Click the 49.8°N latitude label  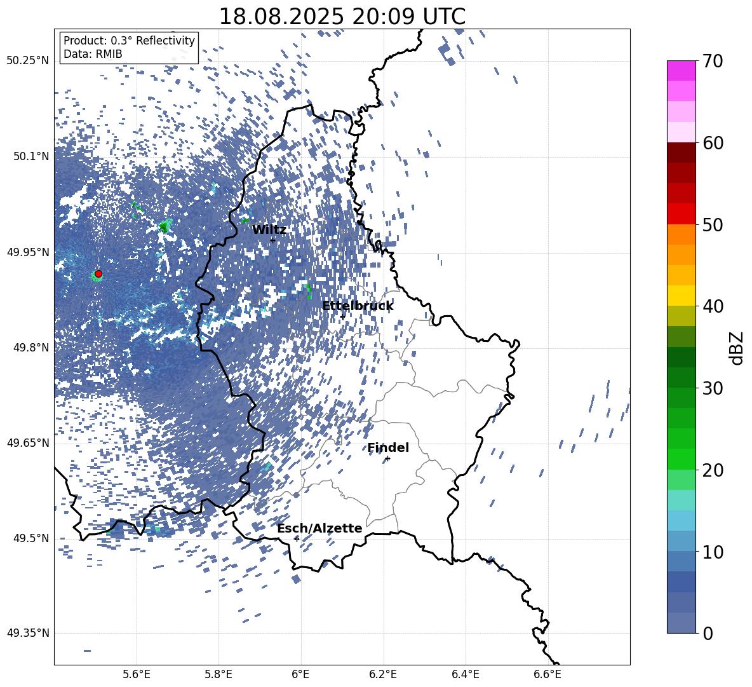coord(30,348)
